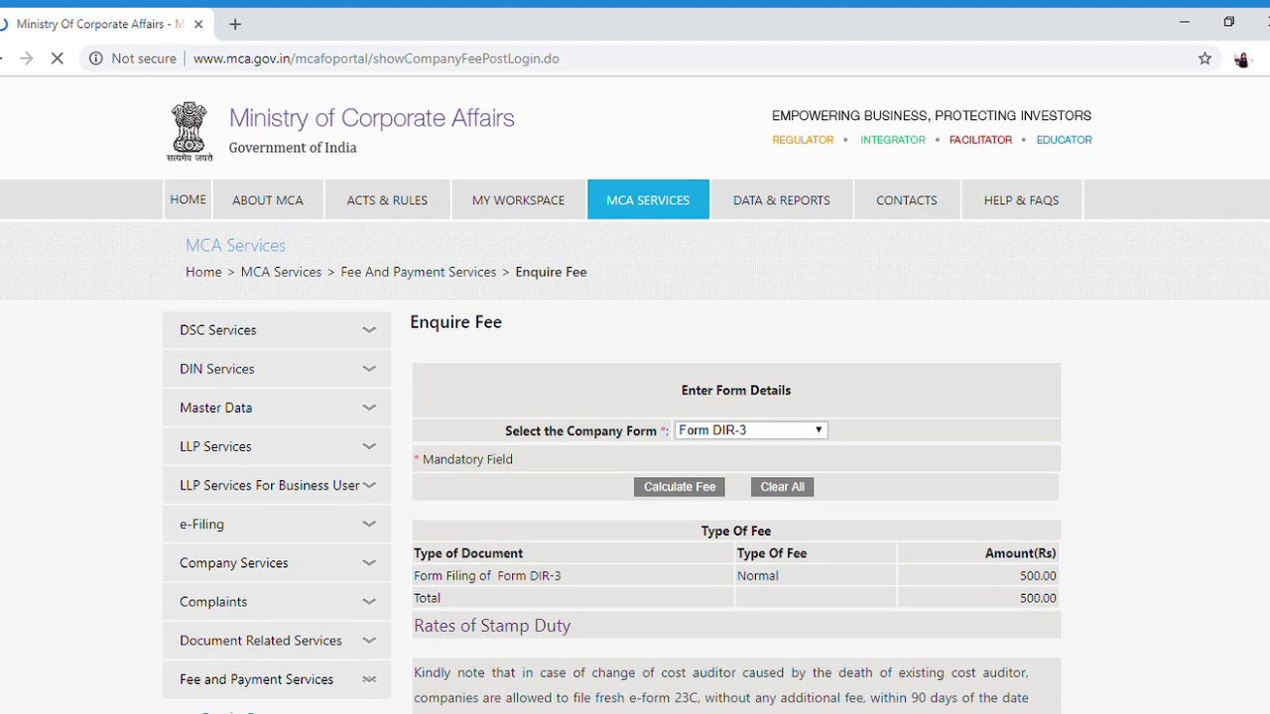Click the Ministry of Corporate Affairs title

371,118
